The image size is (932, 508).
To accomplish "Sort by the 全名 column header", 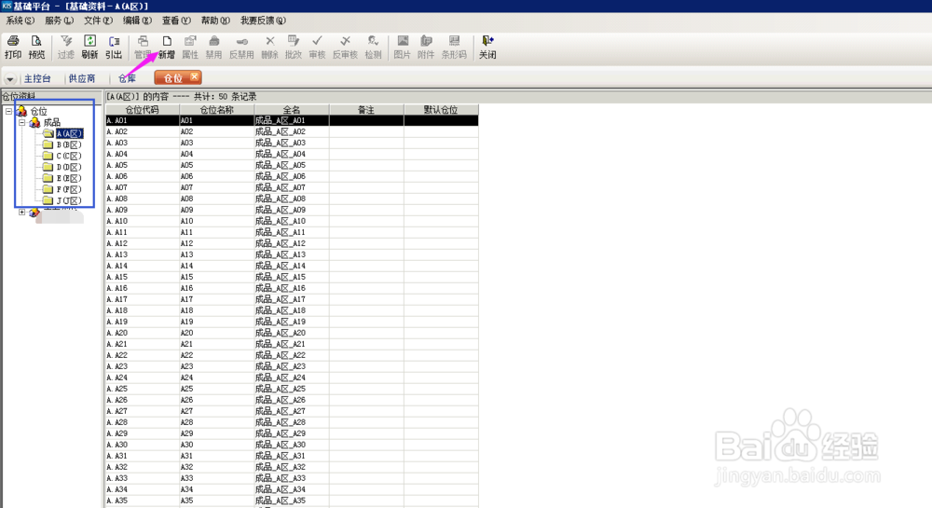I will click(x=292, y=110).
